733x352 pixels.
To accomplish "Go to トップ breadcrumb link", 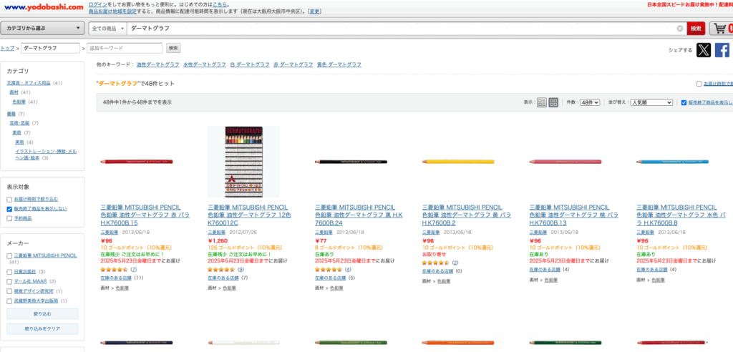I will (7, 48).
